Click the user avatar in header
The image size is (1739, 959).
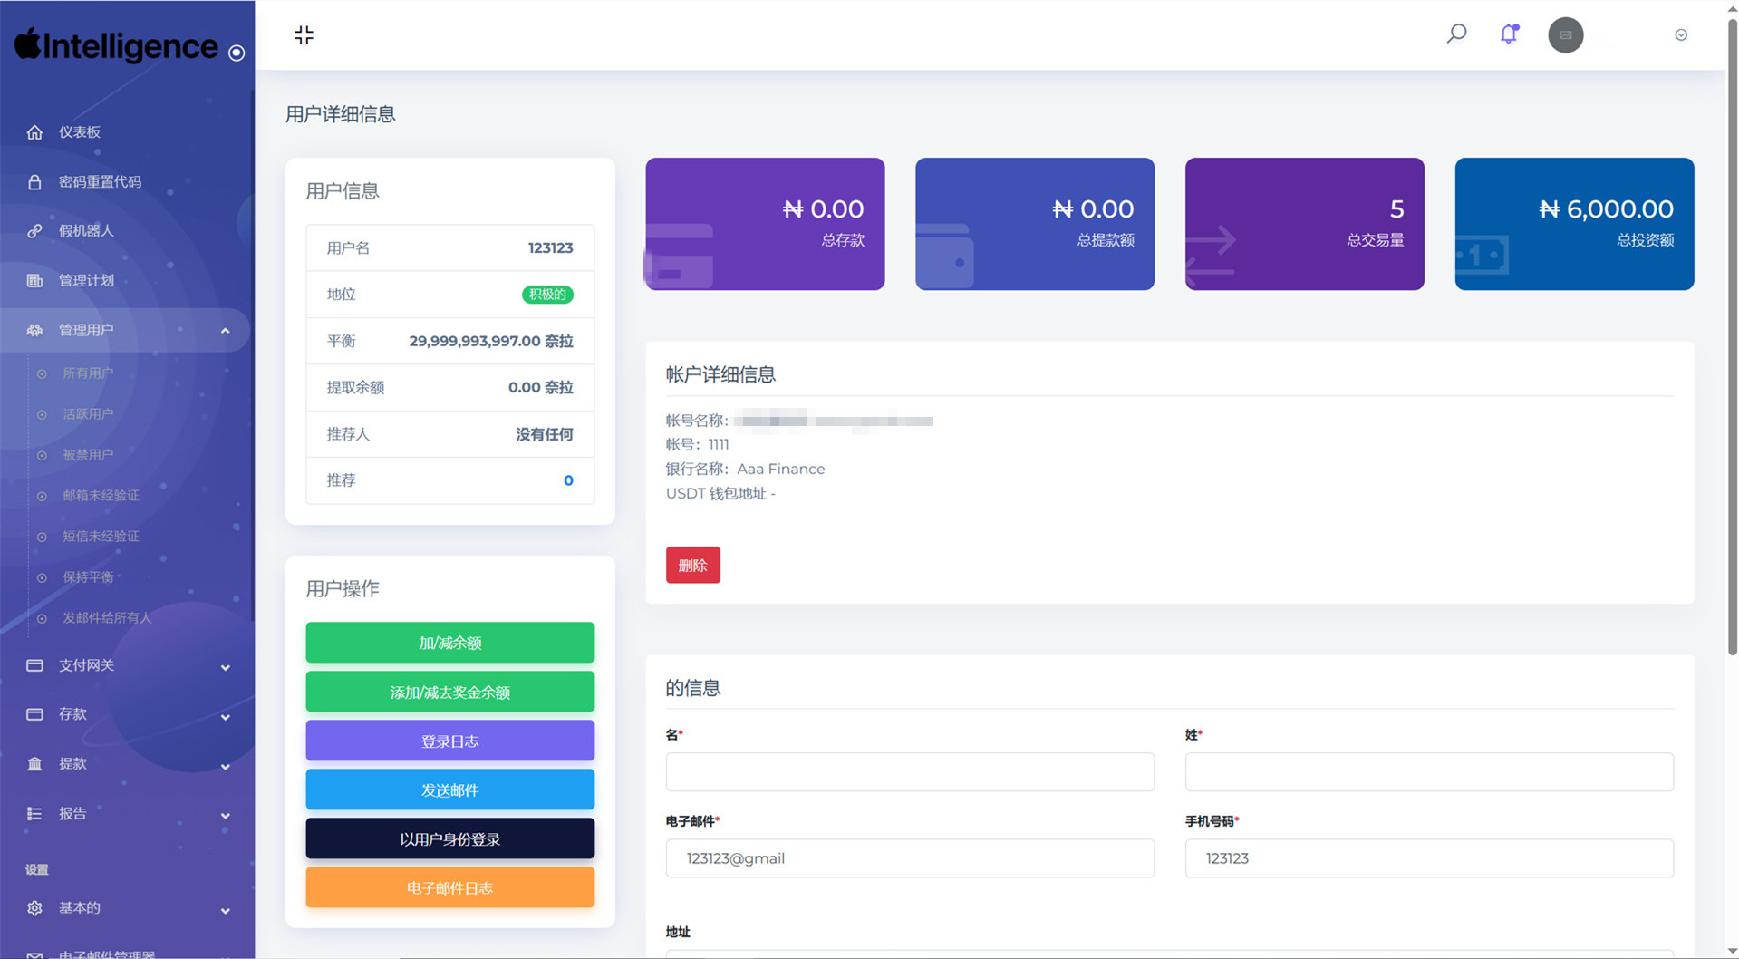pyautogui.click(x=1565, y=35)
